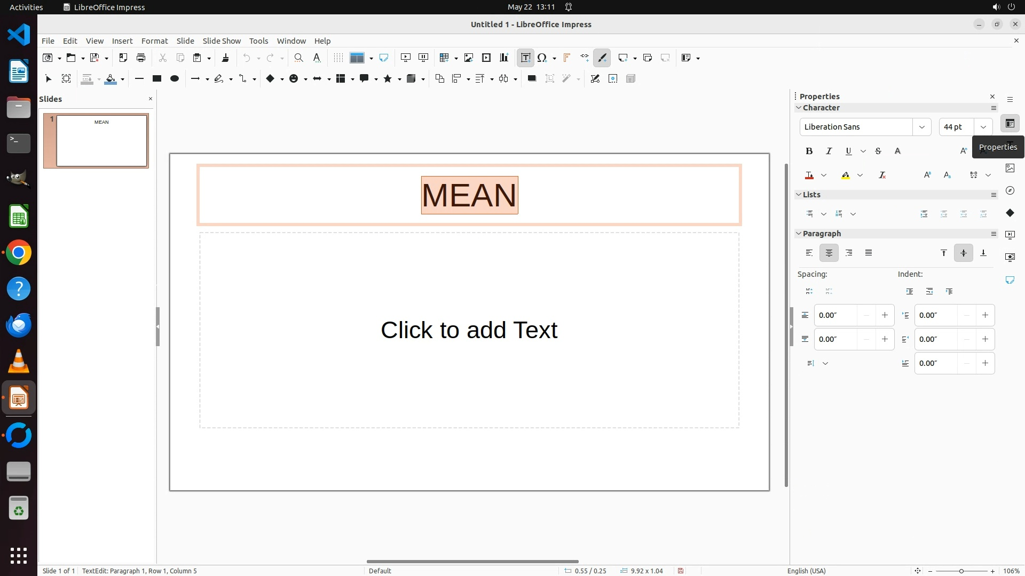Open the Slide Show menu
The image size is (1025, 576).
(x=222, y=41)
